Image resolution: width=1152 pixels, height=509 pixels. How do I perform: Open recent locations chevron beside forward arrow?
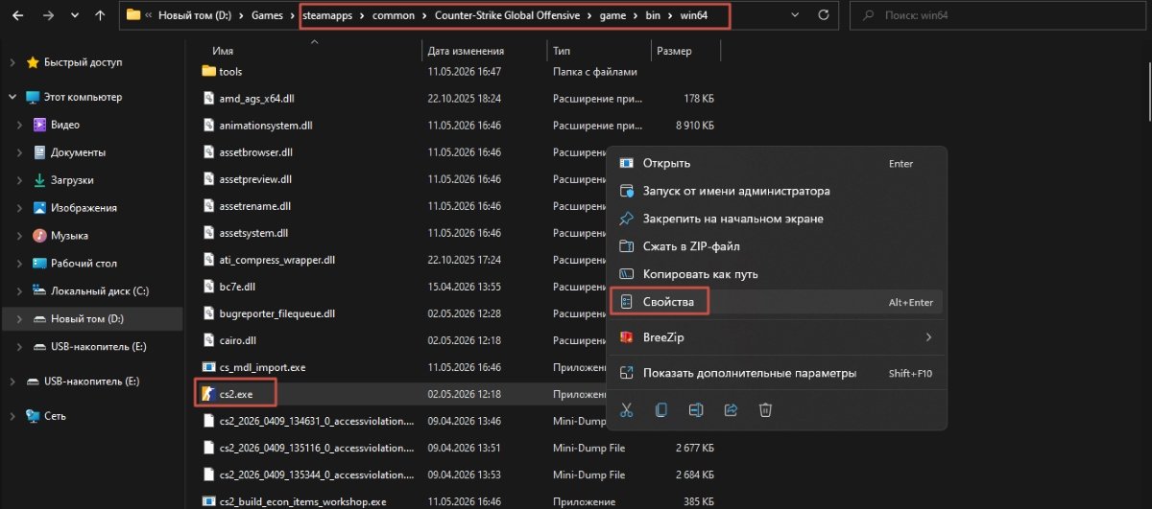(75, 16)
